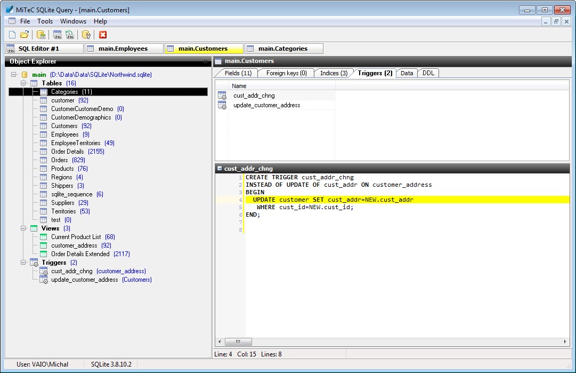Collapse the cust_addr_chng code panel header
The height and width of the screenshot is (373, 576).
219,169
